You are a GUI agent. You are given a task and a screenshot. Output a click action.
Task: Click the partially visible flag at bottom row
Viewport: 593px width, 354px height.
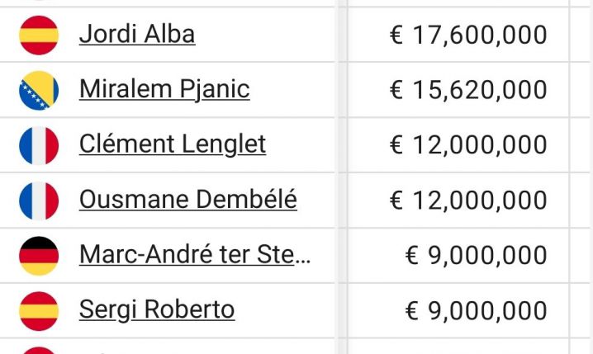tap(39, 350)
